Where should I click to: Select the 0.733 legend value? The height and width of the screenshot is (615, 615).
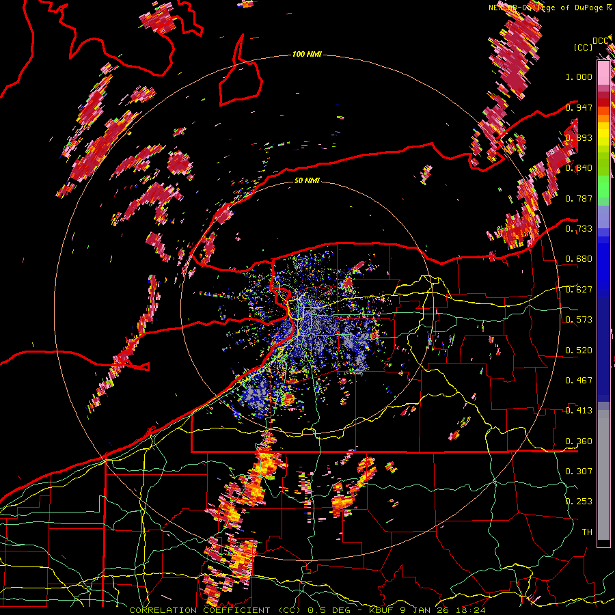[x=579, y=229]
